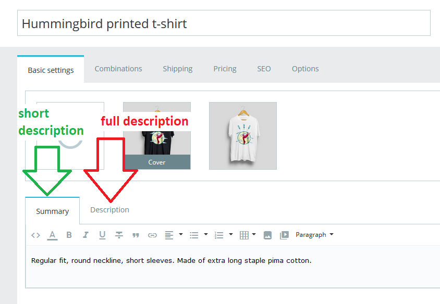Insert an image with the picture icon

point(268,235)
